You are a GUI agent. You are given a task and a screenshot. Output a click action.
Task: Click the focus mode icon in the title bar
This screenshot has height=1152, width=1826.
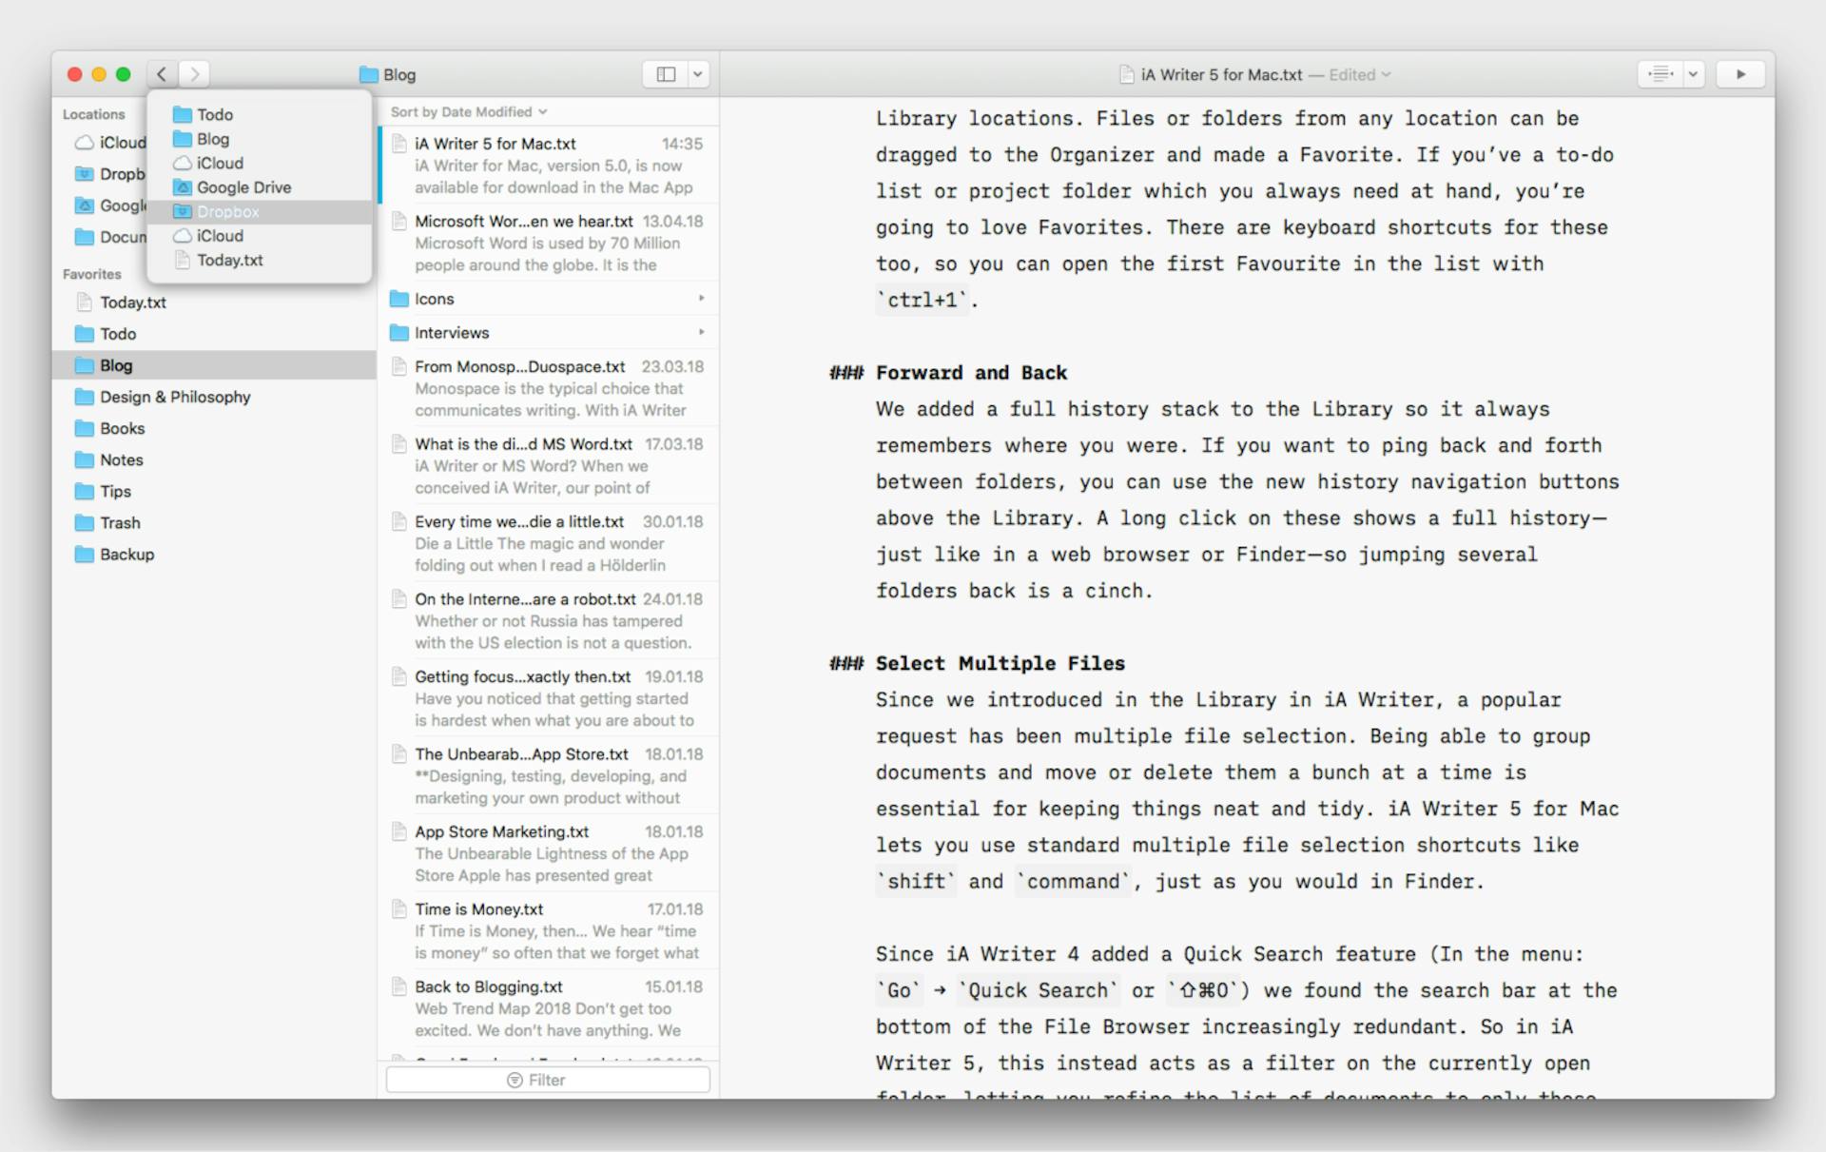1661,74
